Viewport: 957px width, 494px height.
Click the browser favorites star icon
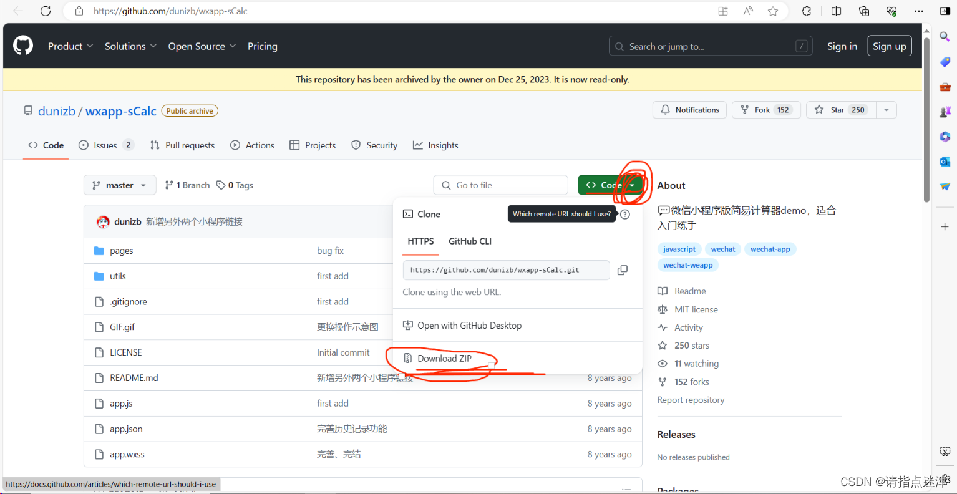(x=773, y=11)
